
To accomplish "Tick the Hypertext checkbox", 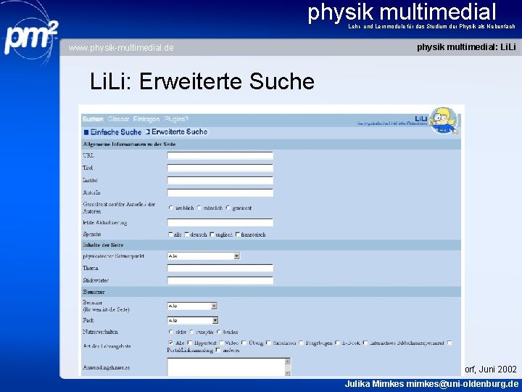I will (189, 343).
